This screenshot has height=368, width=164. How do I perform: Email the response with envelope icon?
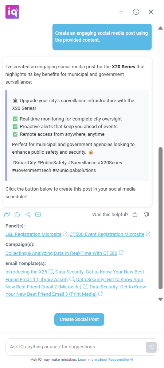tap(38, 214)
